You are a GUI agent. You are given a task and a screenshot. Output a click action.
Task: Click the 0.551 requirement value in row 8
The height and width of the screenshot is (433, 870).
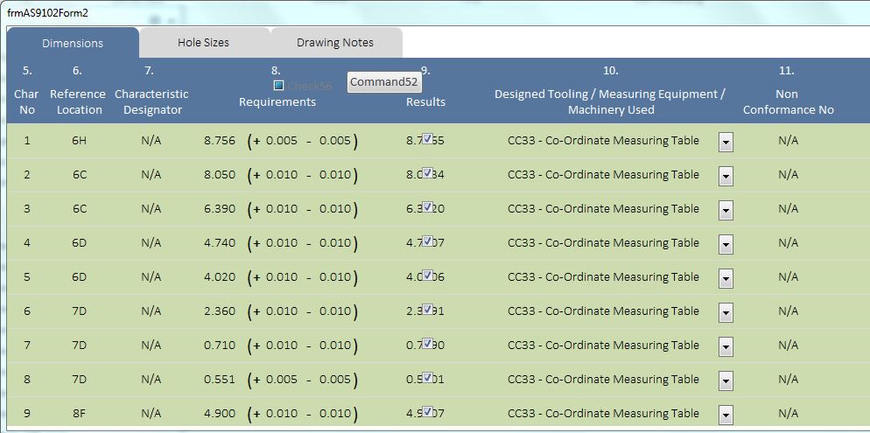point(219,379)
